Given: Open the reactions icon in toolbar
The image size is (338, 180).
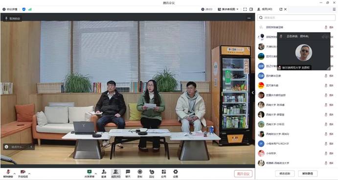Looking at the screenshot, I should (152, 174).
